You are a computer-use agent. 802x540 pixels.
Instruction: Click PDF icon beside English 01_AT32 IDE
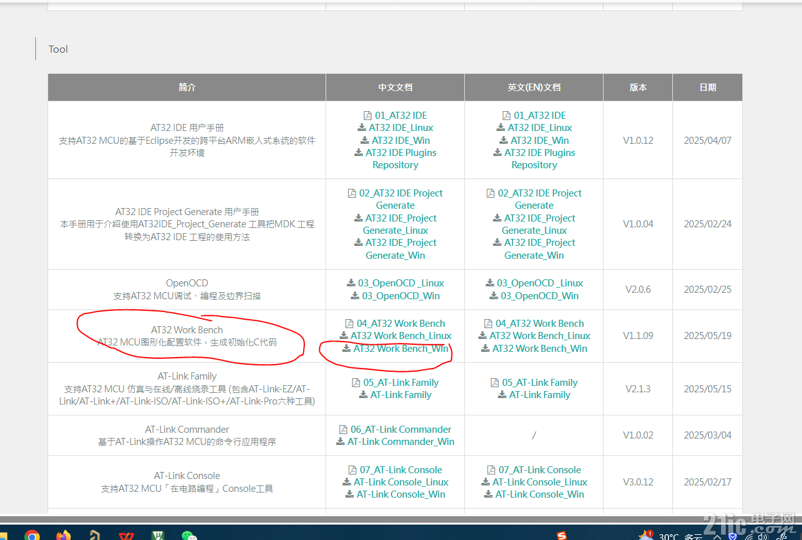(507, 116)
